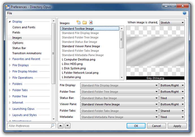Click the category tree scrollbar up arrow
The image size is (195, 137).
point(54,21)
